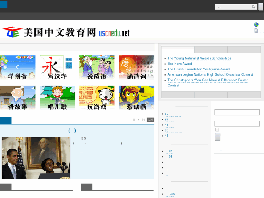Image resolution: width=264 pixels, height=198 pixels.
Task: Click the document icon below the globe
Action: (x=256, y=31)
